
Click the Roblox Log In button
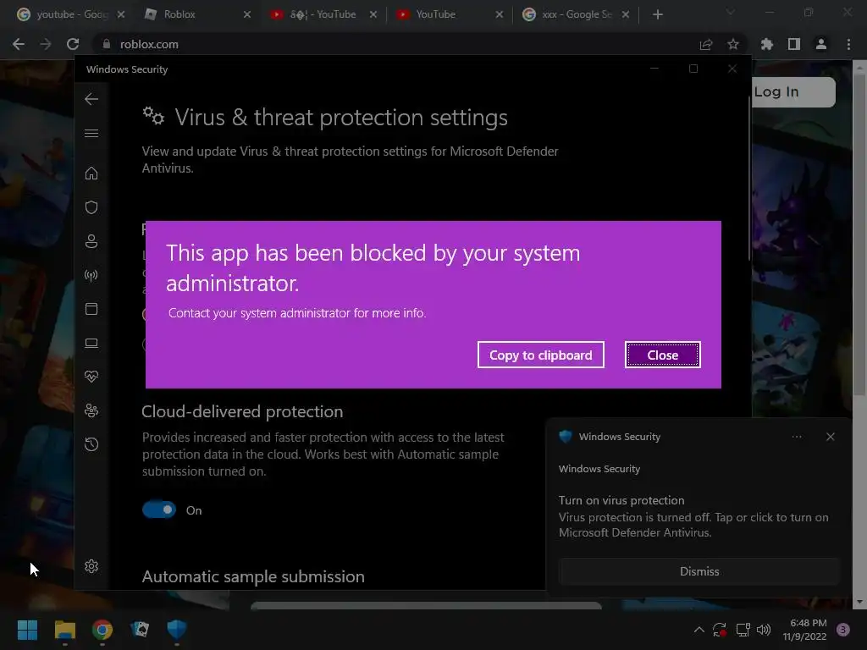click(792, 91)
